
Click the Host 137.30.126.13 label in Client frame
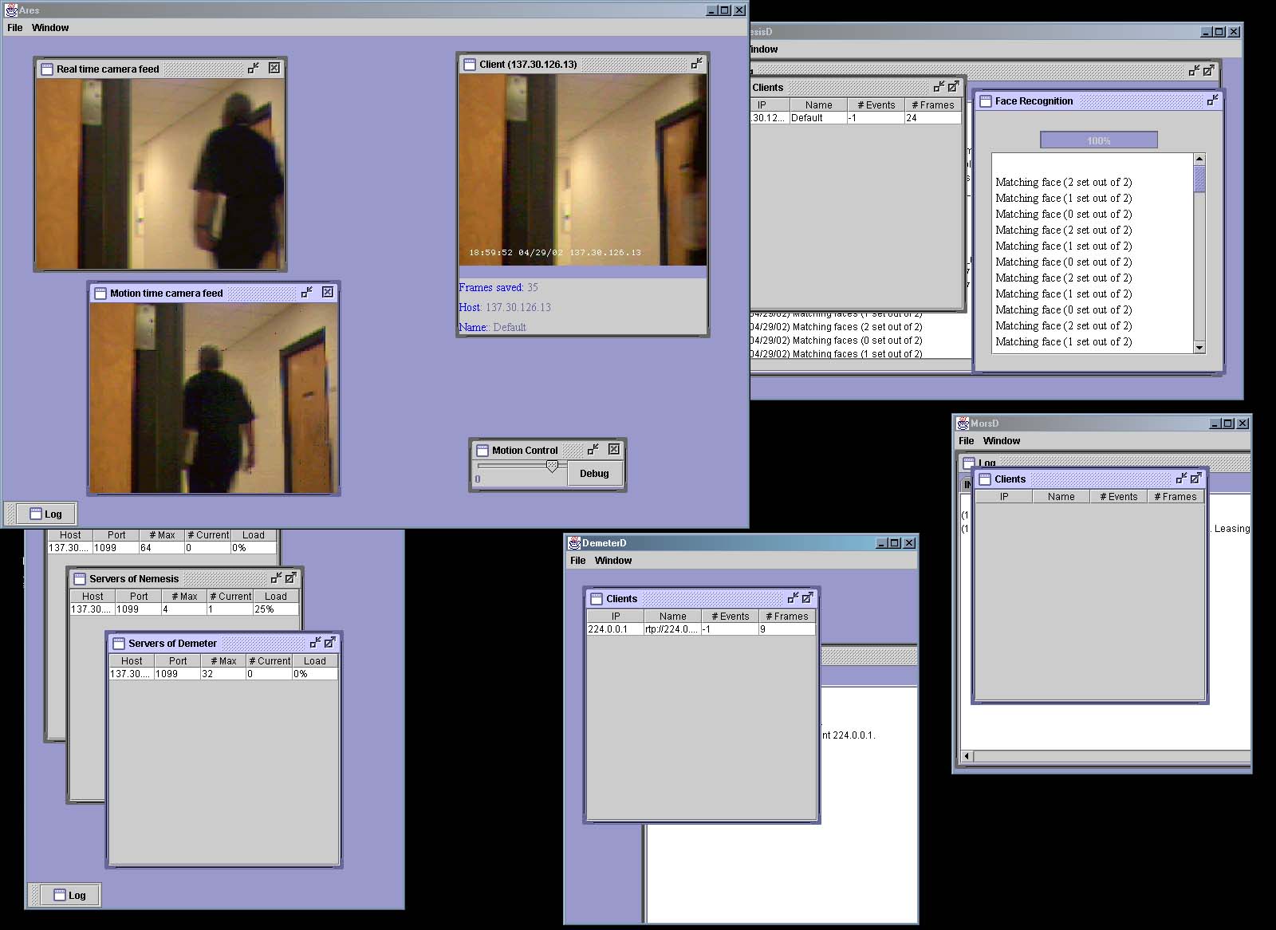(505, 308)
